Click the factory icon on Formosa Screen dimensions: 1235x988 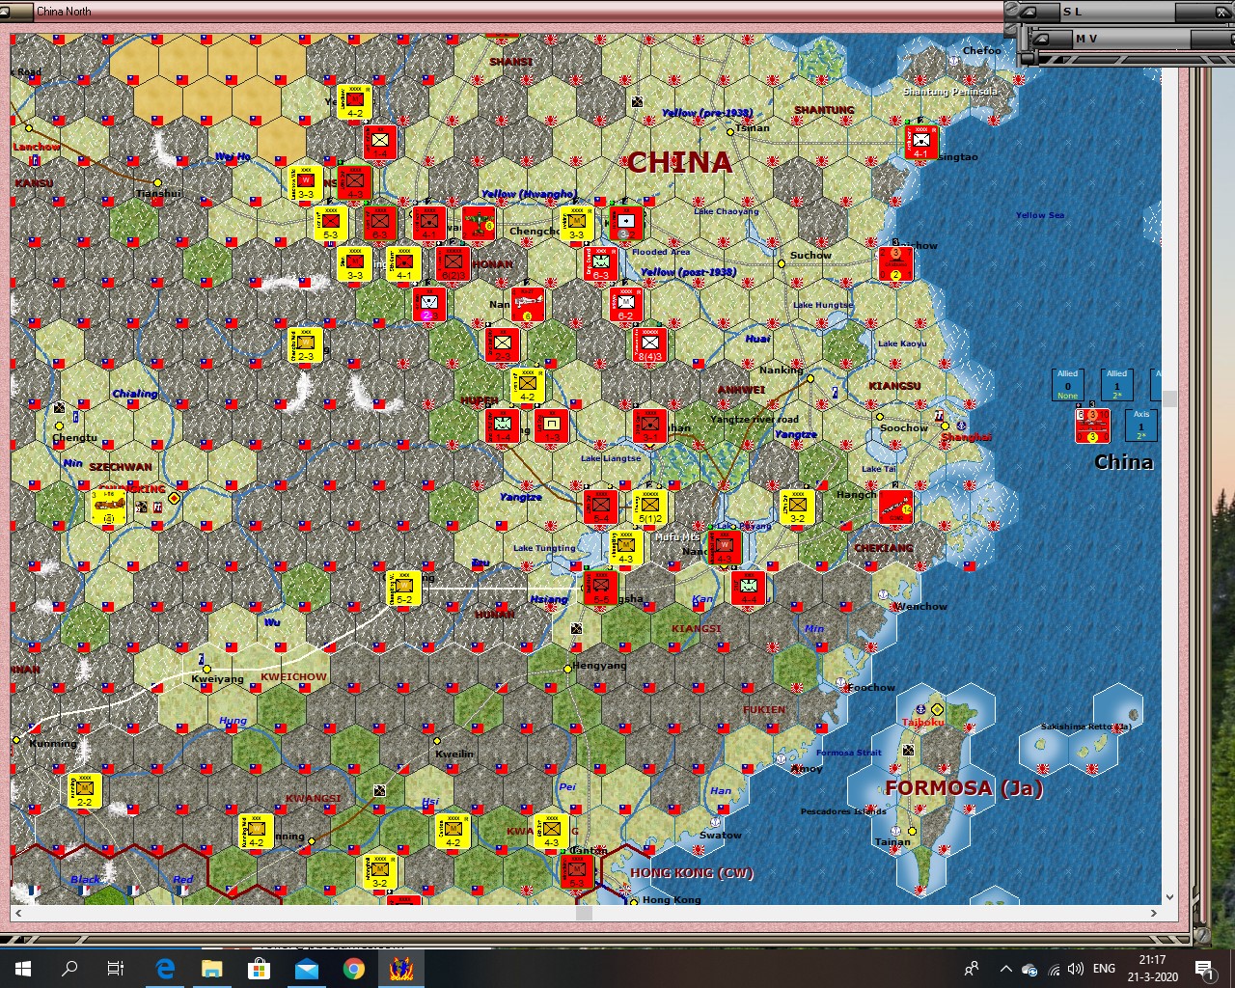click(x=908, y=750)
